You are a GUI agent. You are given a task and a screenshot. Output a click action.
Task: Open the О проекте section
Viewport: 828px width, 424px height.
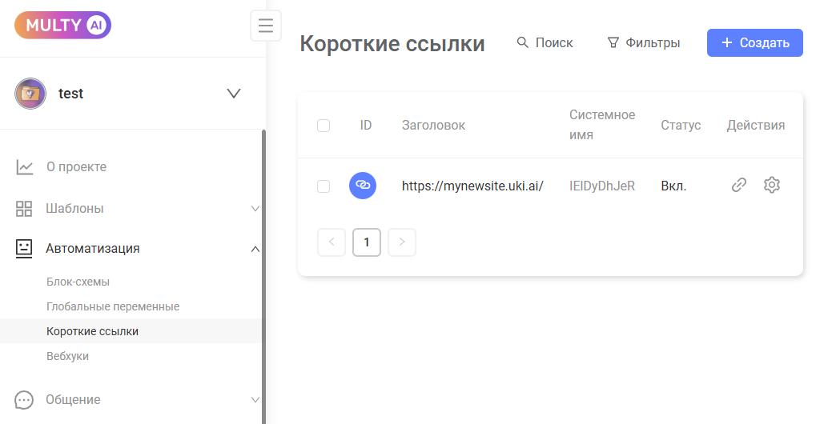77,166
